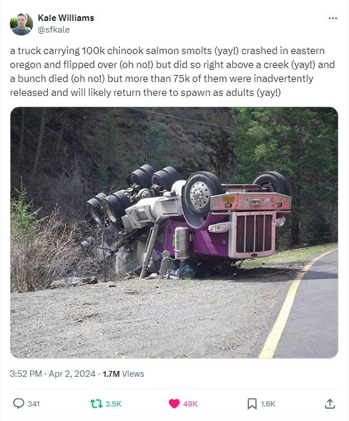Click the Apr 2, 2024 date

pyautogui.click(x=72, y=374)
